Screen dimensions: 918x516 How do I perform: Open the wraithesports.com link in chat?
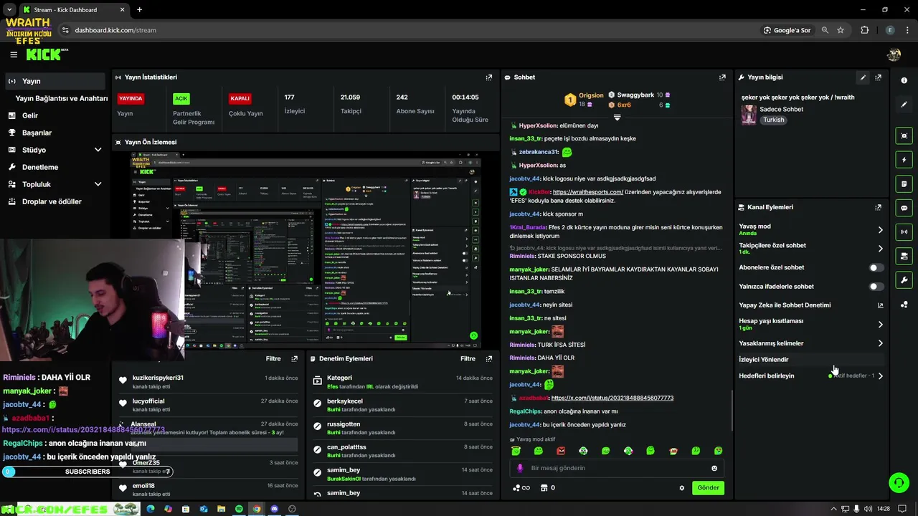pyautogui.click(x=587, y=192)
